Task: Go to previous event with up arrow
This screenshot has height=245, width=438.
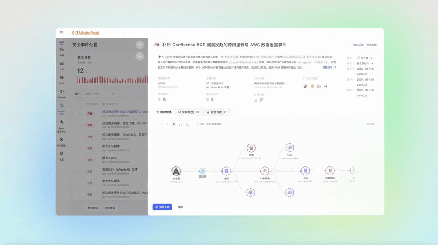Action: (x=140, y=45)
